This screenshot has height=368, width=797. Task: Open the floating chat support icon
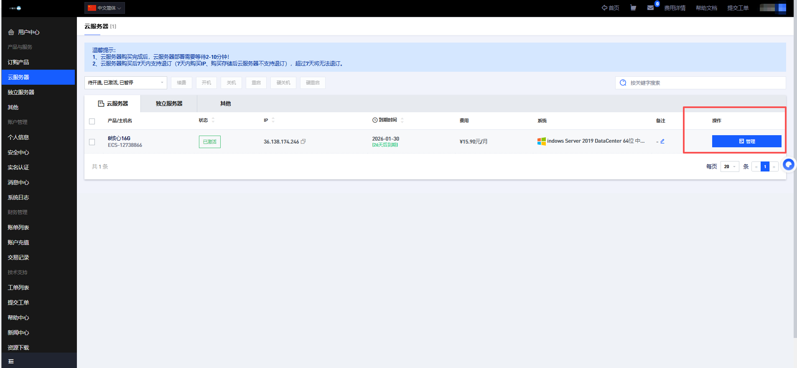click(x=788, y=165)
